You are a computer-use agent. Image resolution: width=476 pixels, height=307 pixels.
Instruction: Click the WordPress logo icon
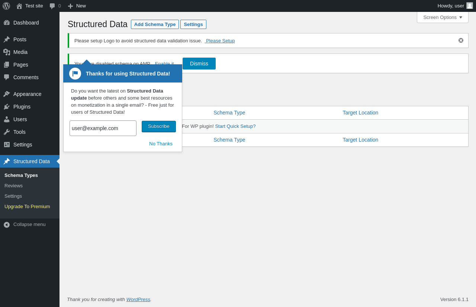pyautogui.click(x=6, y=6)
